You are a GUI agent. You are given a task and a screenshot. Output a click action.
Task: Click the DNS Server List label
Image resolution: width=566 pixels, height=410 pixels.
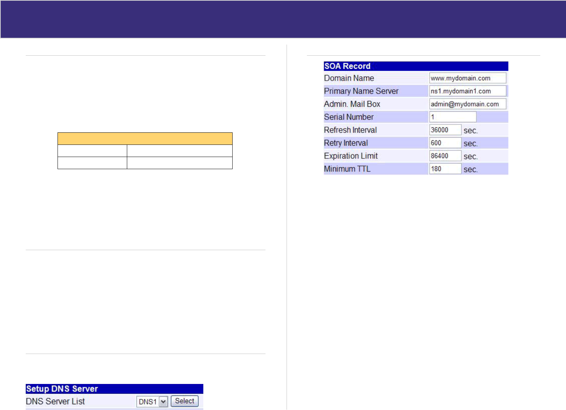pos(55,401)
